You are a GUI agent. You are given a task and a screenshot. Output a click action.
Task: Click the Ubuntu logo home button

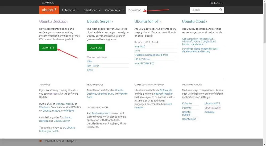pos(49,10)
